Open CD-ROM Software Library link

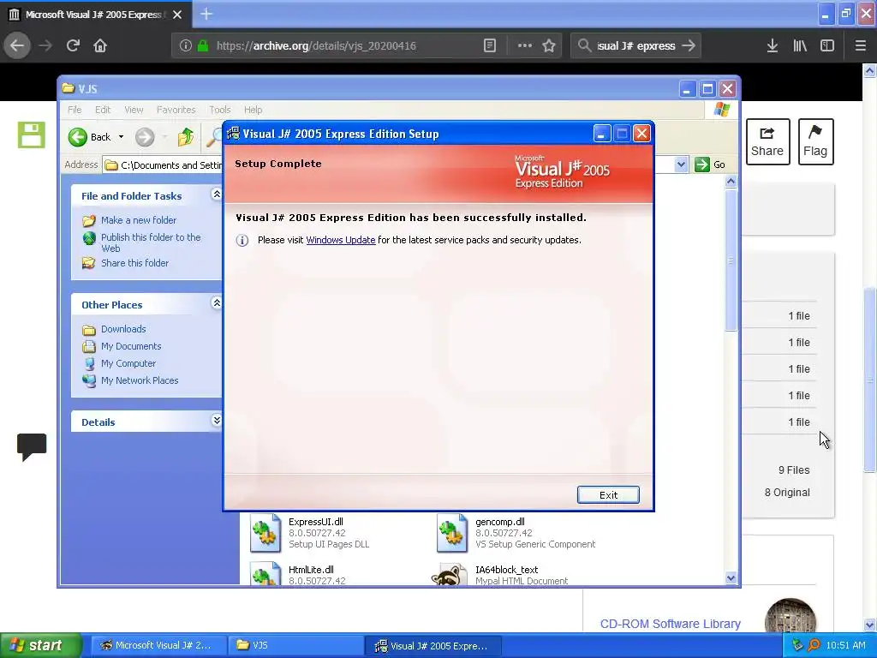[x=670, y=624]
